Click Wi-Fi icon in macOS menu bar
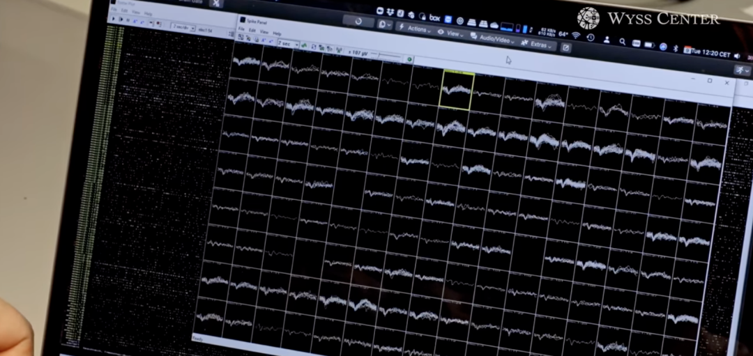Viewport: 753px width, 356px height. [577, 35]
